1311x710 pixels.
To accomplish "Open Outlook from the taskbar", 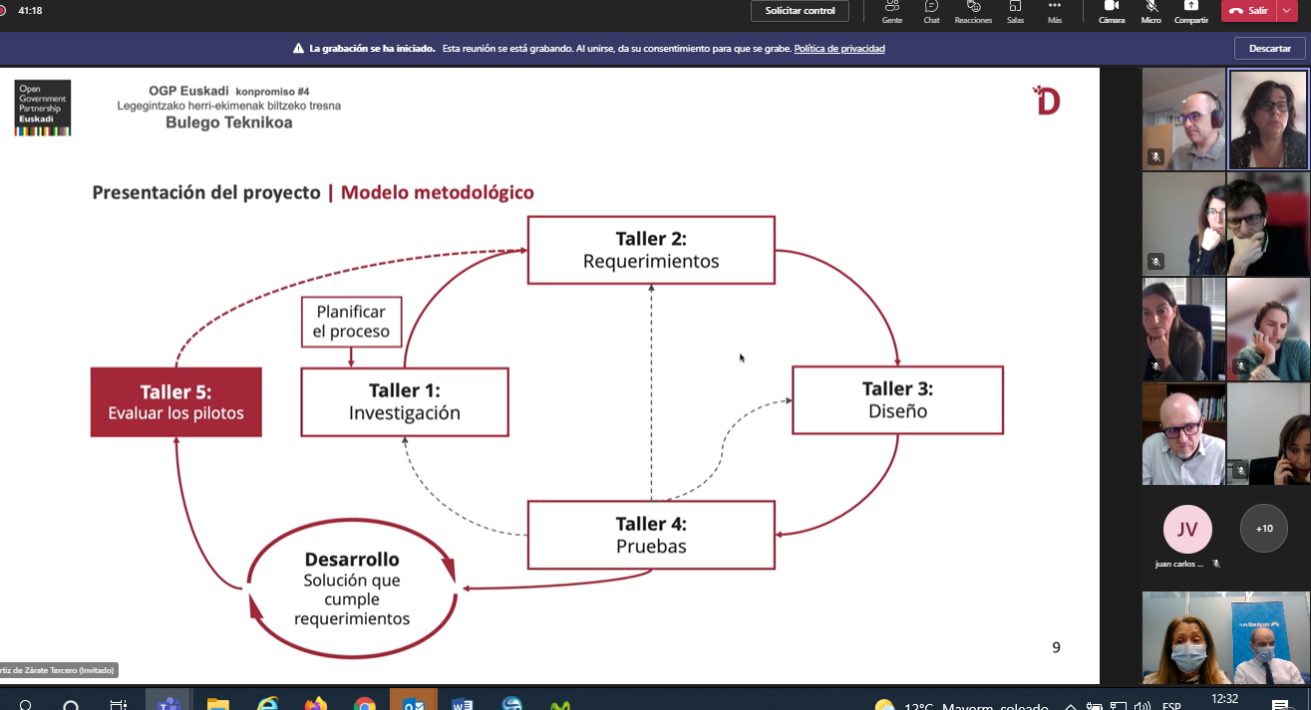I will [x=413, y=703].
